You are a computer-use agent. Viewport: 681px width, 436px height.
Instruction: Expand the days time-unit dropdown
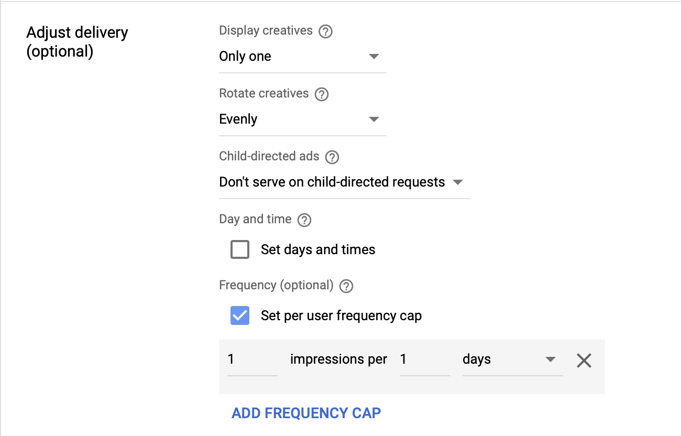point(512,360)
